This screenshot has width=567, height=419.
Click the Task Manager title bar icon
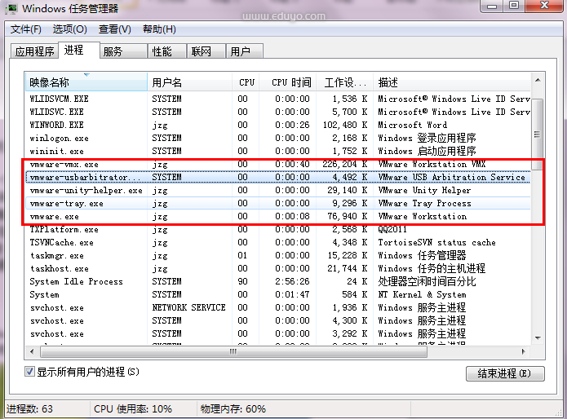(11, 9)
